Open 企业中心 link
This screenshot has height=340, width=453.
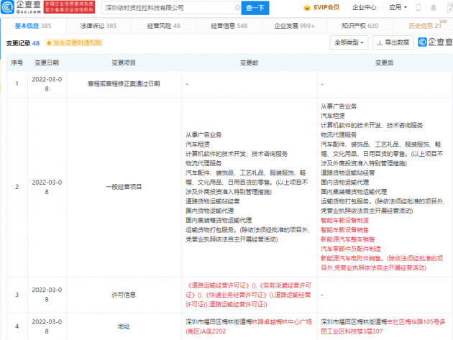pos(364,7)
